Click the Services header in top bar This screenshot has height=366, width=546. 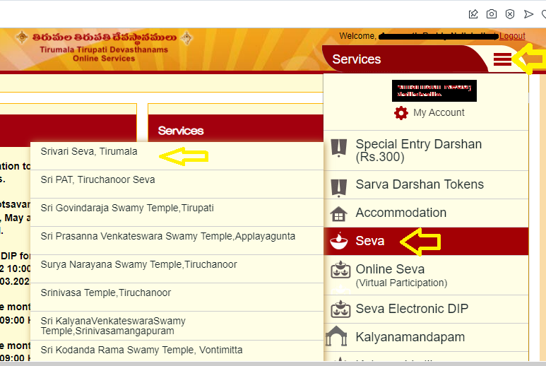tap(356, 59)
